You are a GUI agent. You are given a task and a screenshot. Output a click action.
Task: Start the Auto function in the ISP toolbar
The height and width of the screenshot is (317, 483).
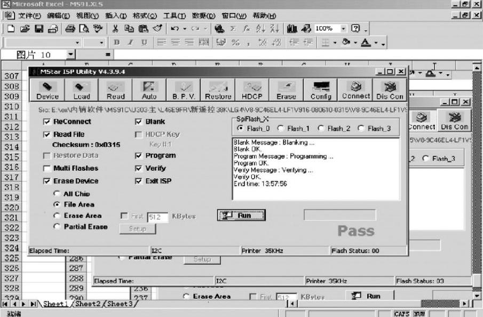pos(149,90)
